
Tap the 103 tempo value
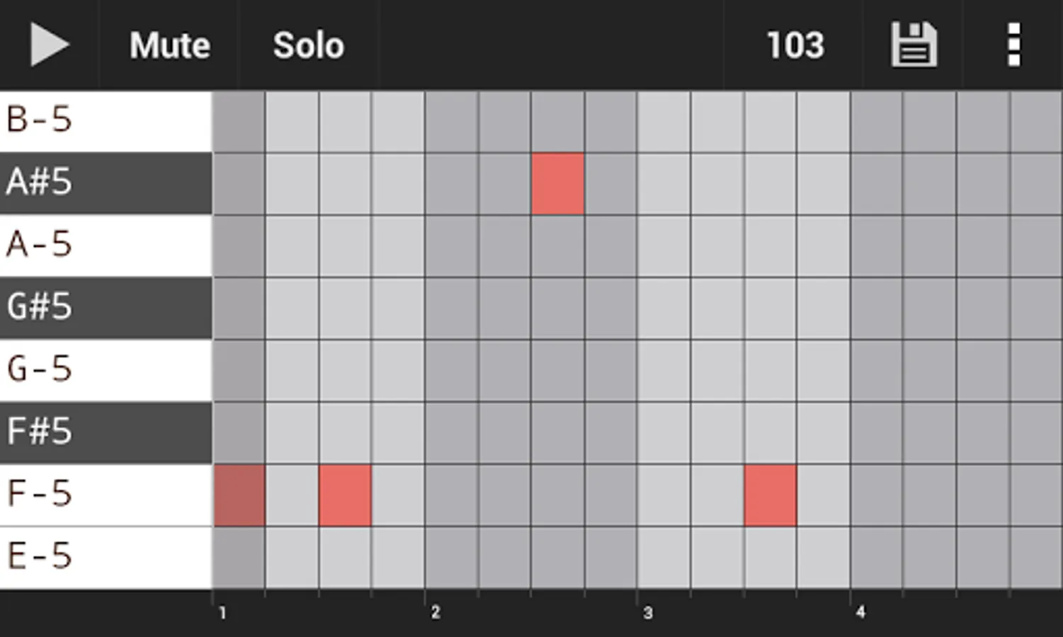[x=795, y=45]
